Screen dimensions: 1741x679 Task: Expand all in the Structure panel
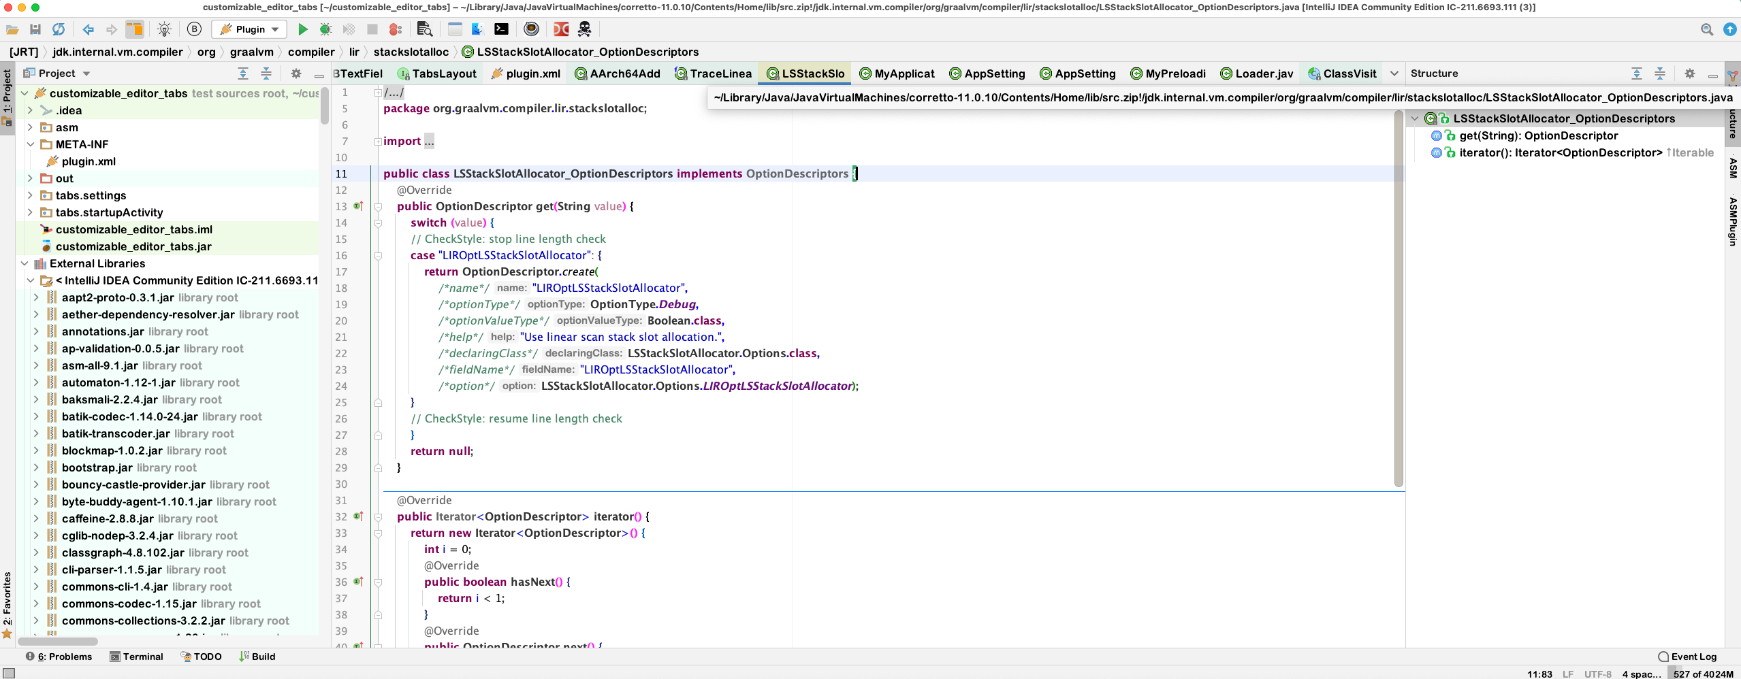click(1637, 73)
